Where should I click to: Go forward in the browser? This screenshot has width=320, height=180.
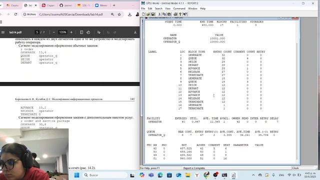pos(8,14)
